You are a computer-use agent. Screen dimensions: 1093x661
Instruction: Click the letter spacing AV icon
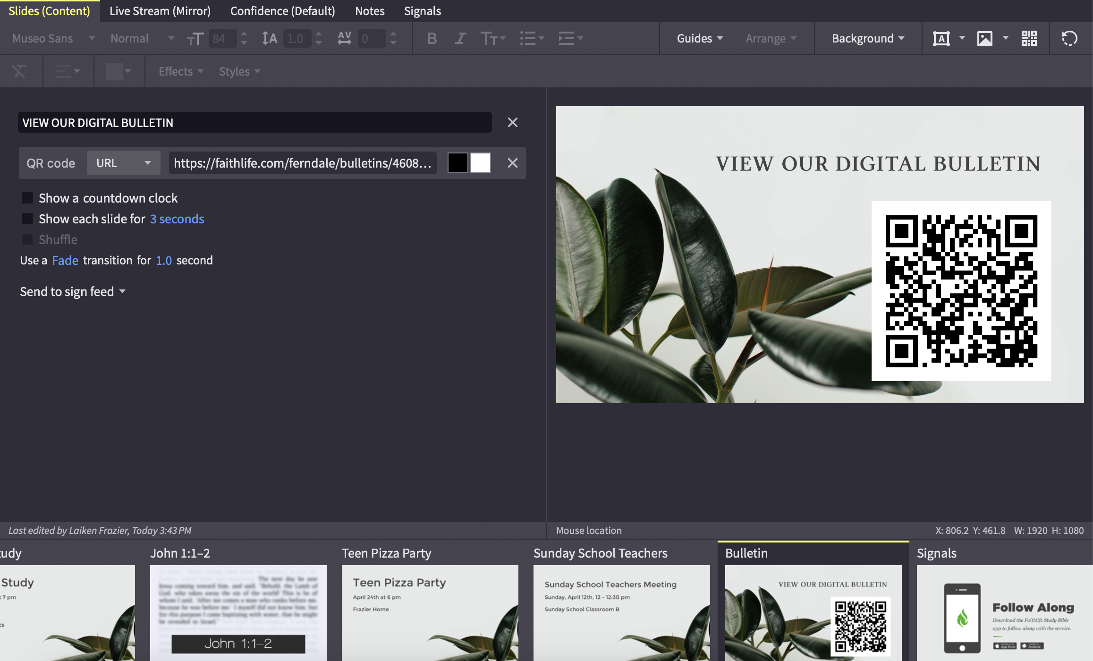pyautogui.click(x=345, y=38)
